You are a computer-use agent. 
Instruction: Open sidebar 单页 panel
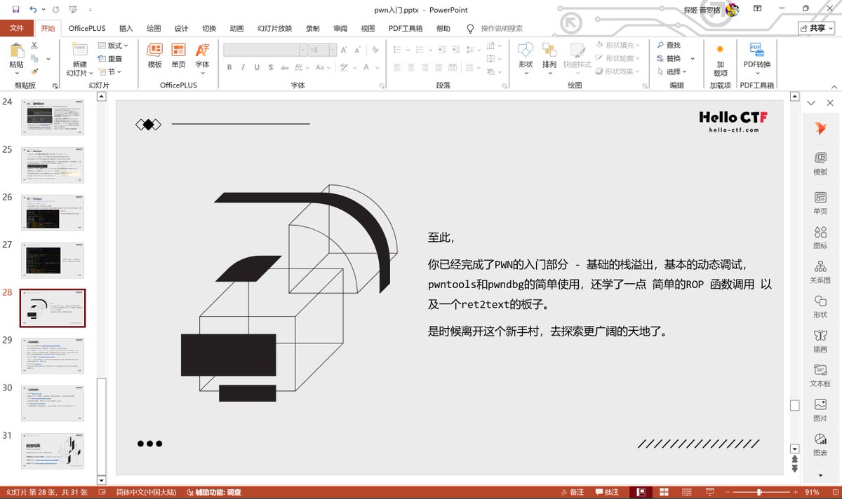pyautogui.click(x=820, y=203)
